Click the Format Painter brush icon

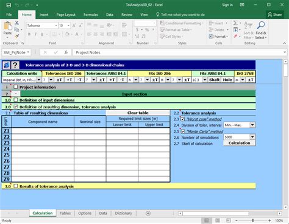[x=17, y=36]
